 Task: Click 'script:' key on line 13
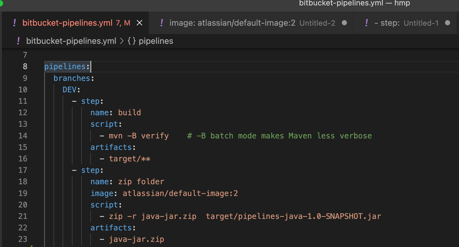(106, 124)
